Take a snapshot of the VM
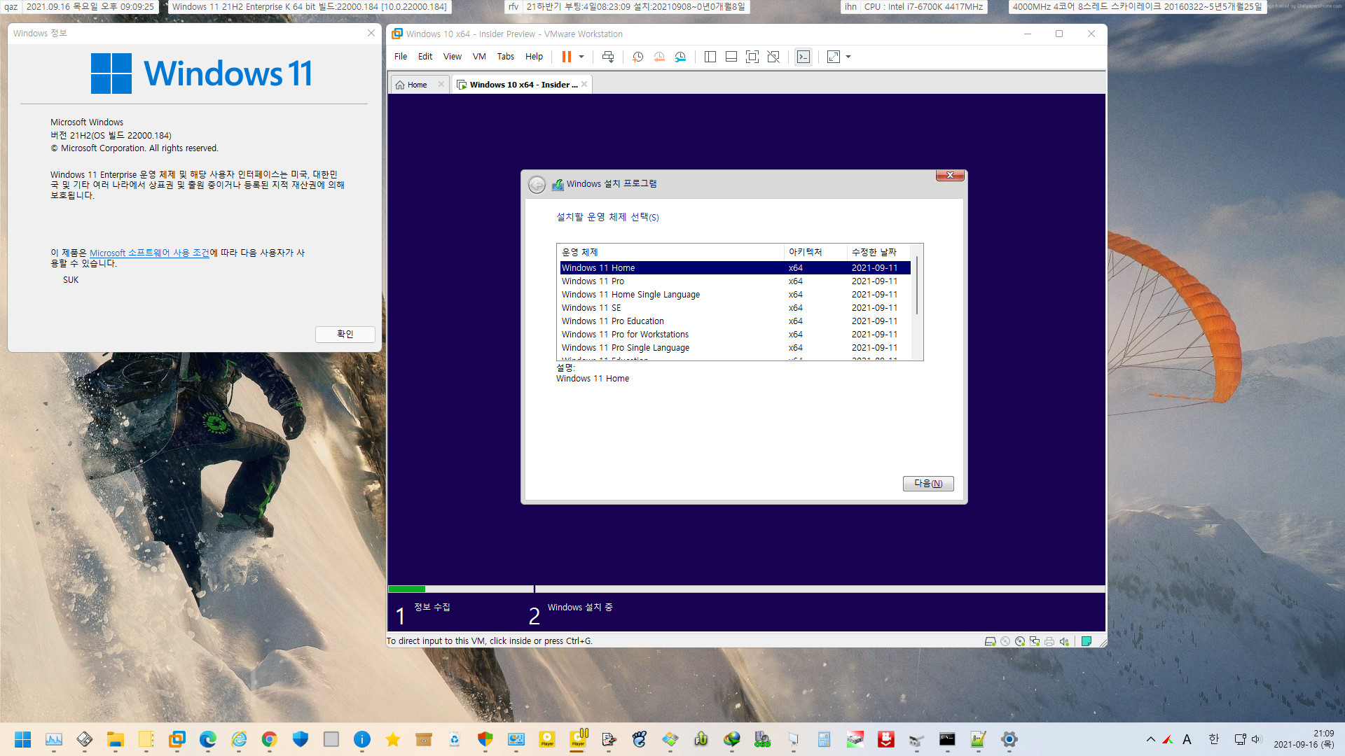 point(637,57)
